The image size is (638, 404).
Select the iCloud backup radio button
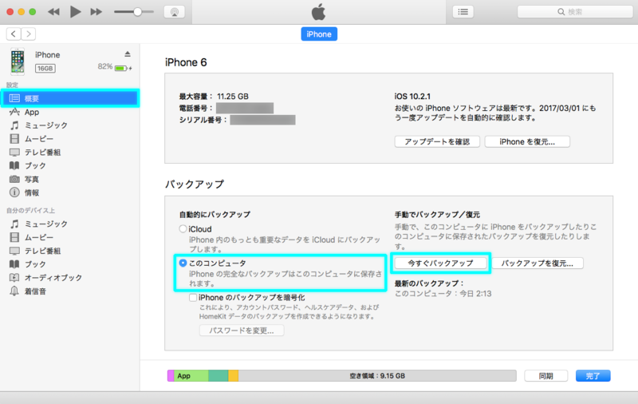coord(183,229)
